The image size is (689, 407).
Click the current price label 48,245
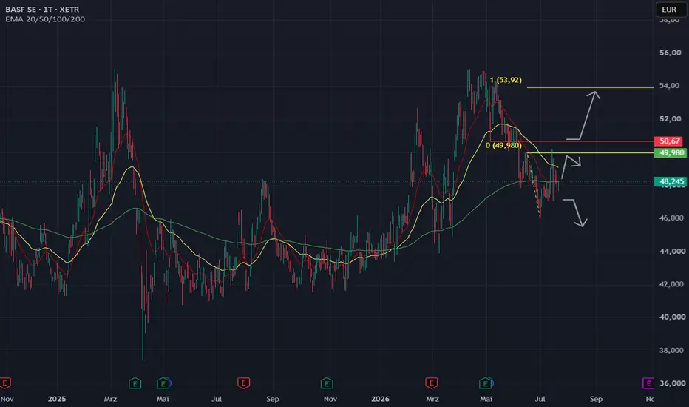point(671,181)
